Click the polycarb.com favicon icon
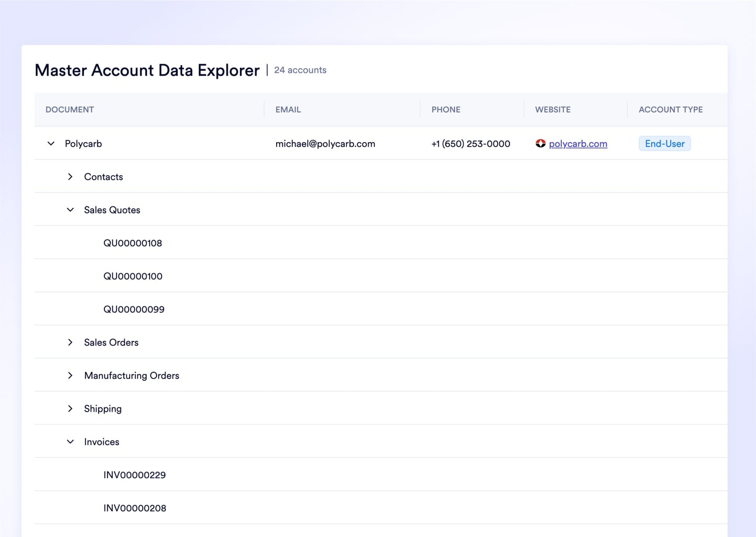The width and height of the screenshot is (756, 537). [541, 144]
